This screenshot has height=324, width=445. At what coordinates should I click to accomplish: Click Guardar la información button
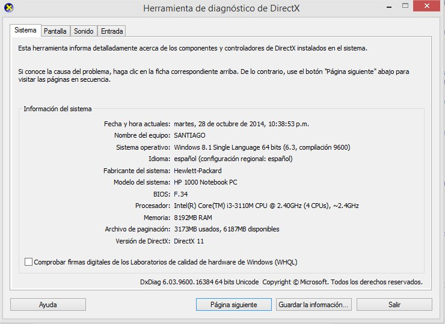tap(313, 305)
